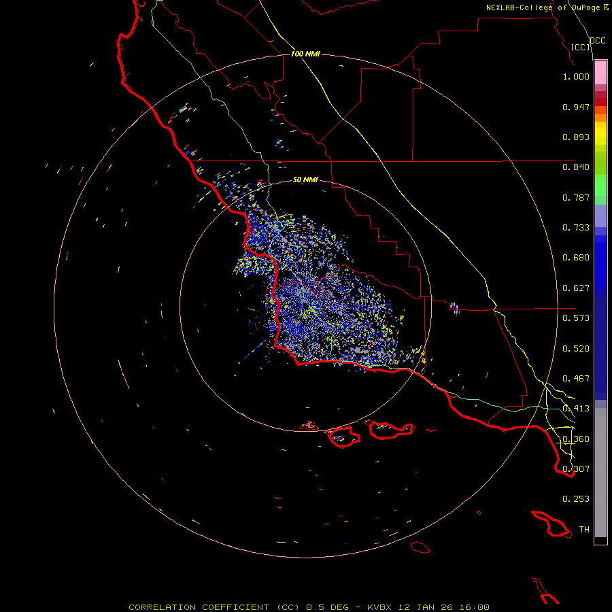Viewport: 612px width, 612px height.
Task: Select the 0.573 scale value
Action: click(x=576, y=318)
